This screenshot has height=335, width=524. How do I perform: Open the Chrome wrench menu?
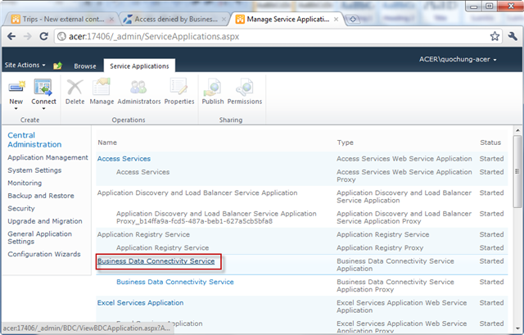pos(513,36)
